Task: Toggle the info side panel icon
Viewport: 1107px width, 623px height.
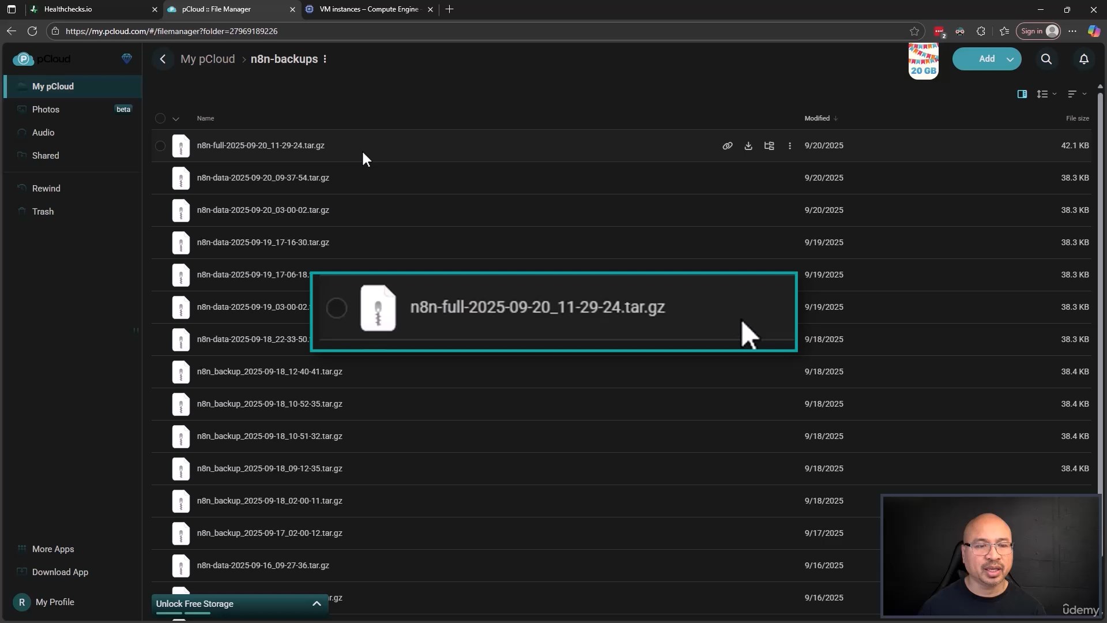Action: (x=1022, y=94)
